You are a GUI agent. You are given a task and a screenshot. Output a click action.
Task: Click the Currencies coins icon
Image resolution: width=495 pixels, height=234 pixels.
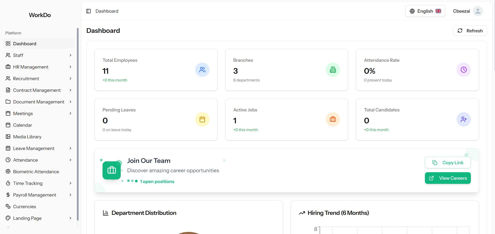[8, 206]
